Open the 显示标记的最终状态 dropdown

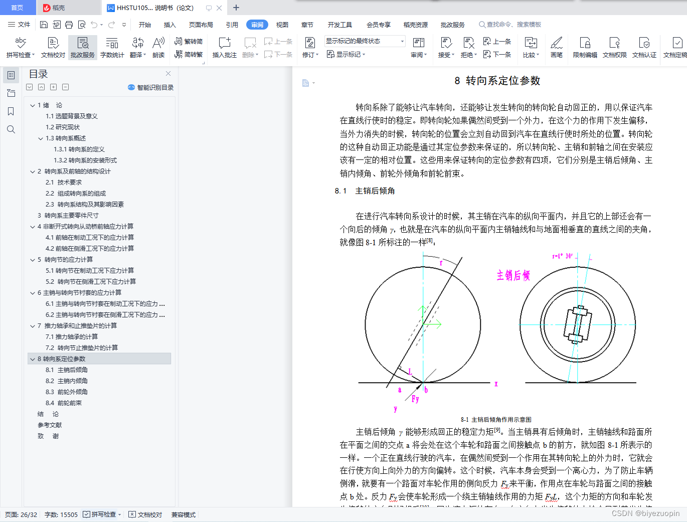[365, 41]
